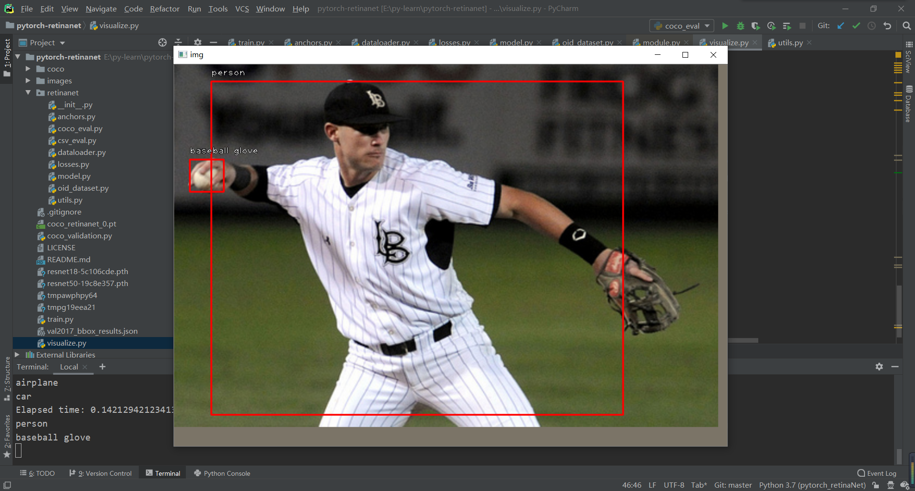This screenshot has width=915, height=491.
Task: Hide the Terminal tool window
Action: pos(895,367)
